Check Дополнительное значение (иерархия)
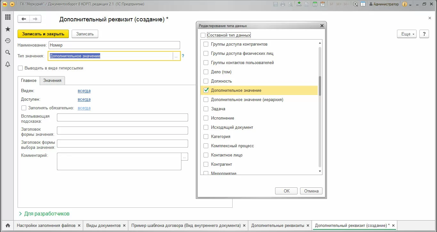The height and width of the screenshot is (232, 437). pos(206,100)
